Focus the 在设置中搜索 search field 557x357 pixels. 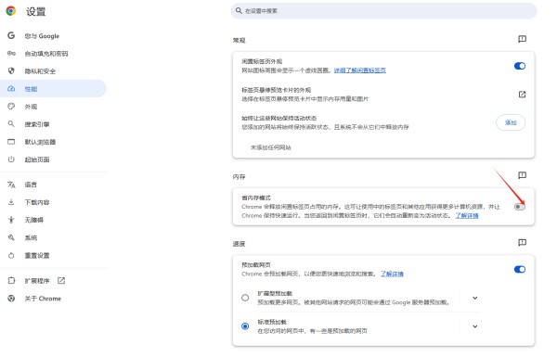pos(383,11)
